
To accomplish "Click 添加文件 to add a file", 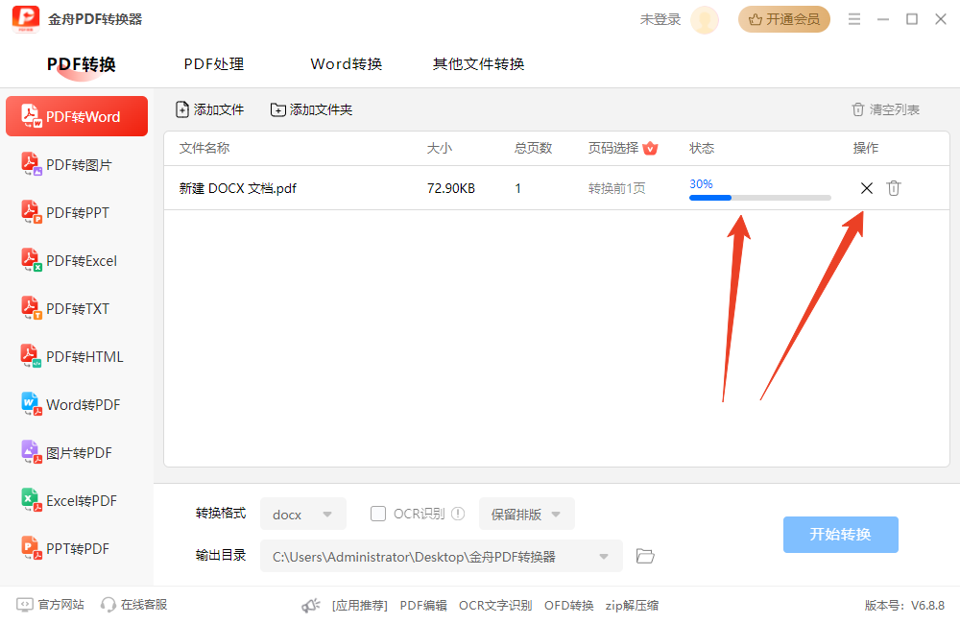I will pos(209,109).
